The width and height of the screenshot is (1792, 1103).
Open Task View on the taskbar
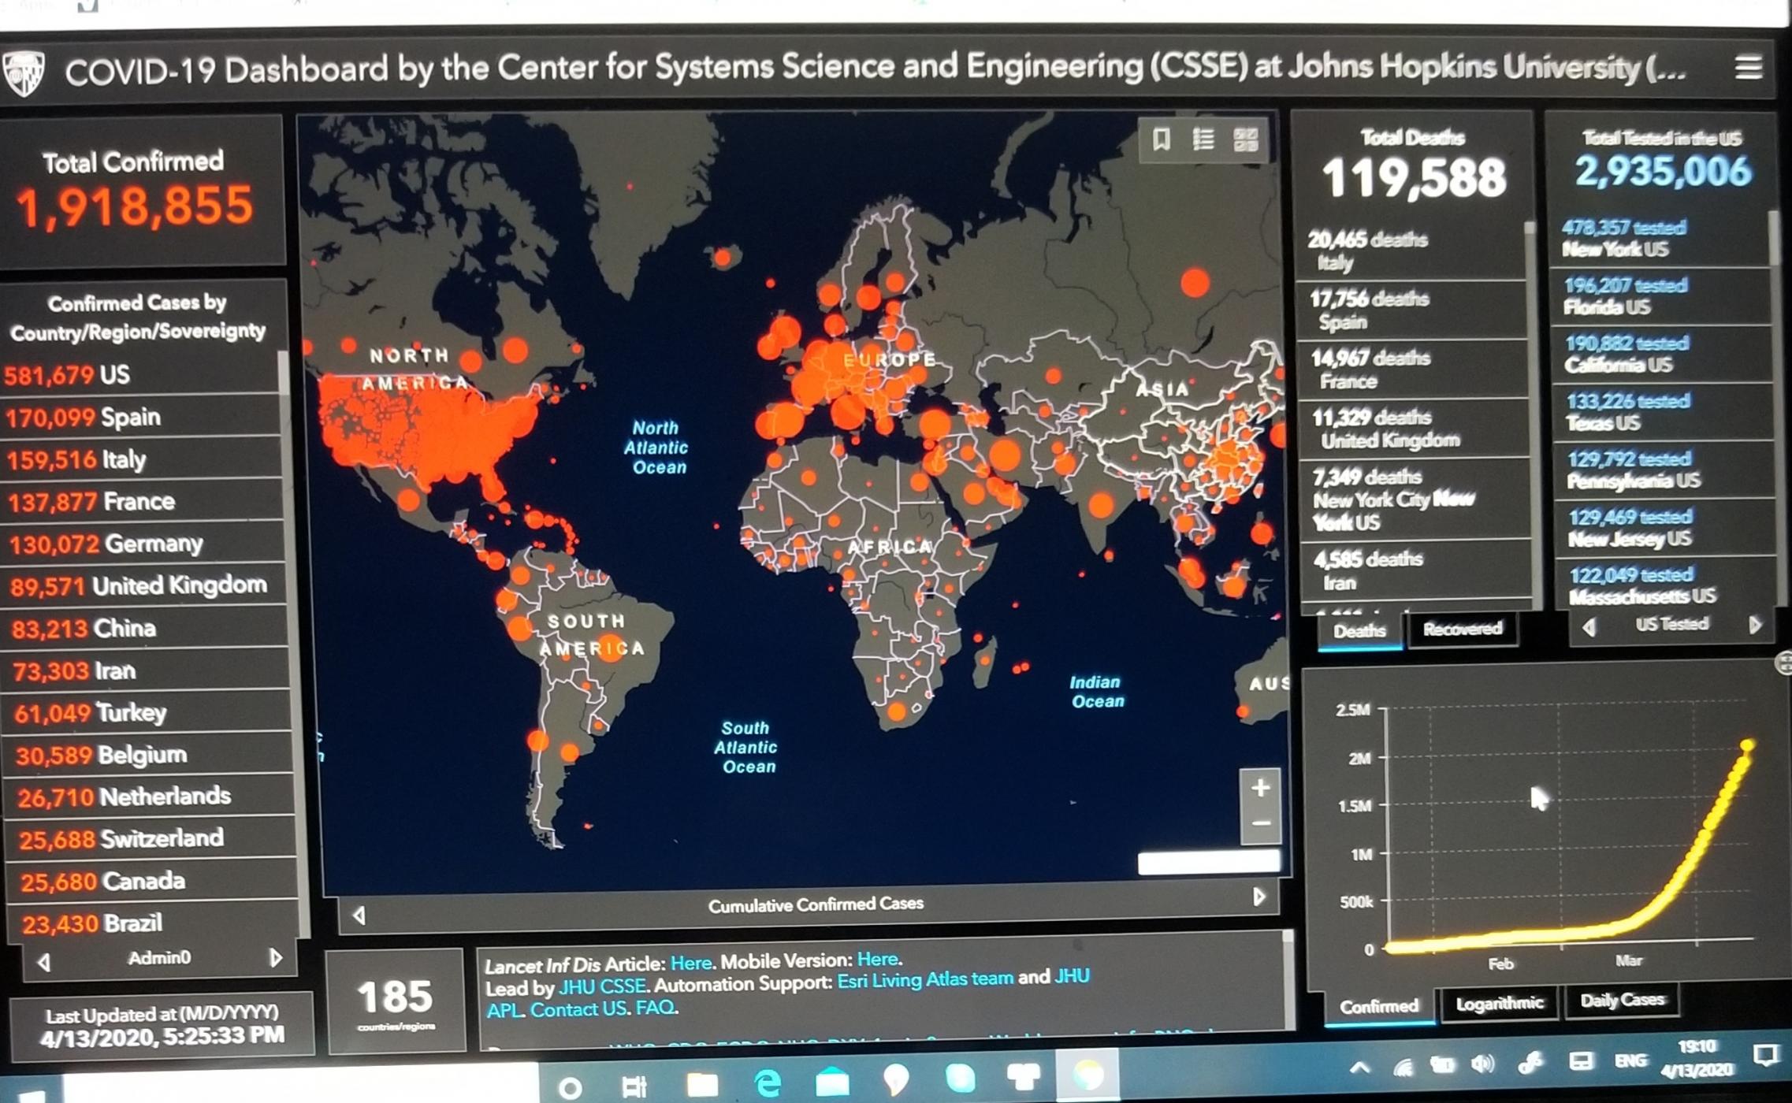tap(634, 1087)
